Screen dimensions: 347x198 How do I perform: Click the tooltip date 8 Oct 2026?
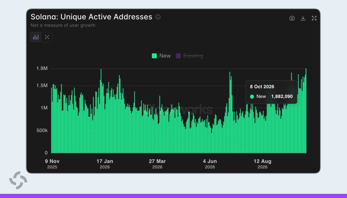[262, 87]
